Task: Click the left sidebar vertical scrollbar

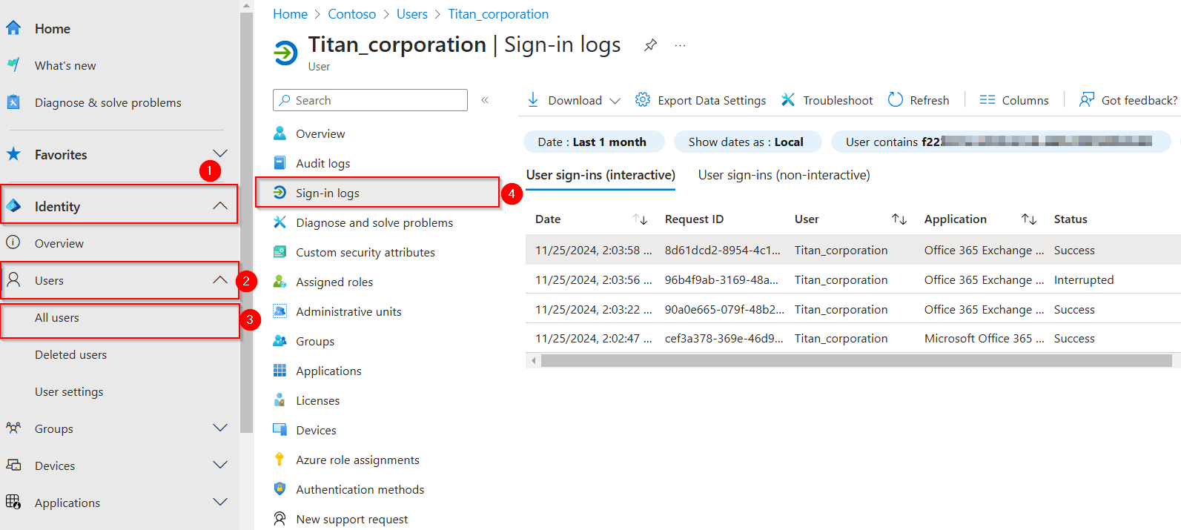Action: [246, 222]
